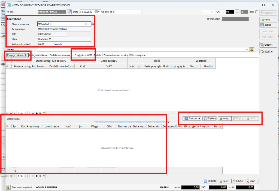Viewport: 279px width, 191px height.
Task: Click Etykiety button in the packaging toolbar
Action: [210, 118]
